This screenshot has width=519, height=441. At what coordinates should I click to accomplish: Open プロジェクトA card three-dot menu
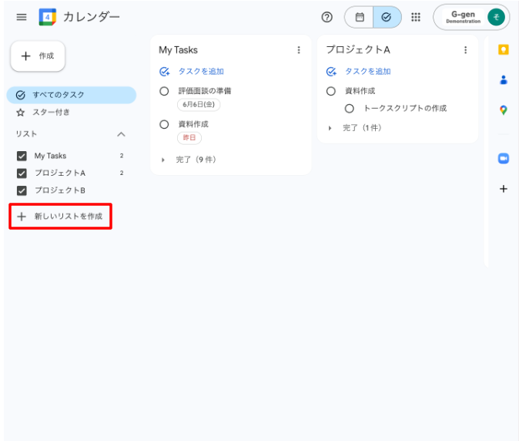click(465, 50)
